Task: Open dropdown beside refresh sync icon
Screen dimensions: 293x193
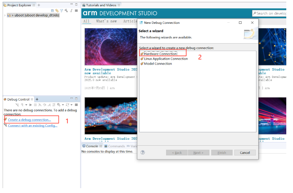Action: point(71,105)
